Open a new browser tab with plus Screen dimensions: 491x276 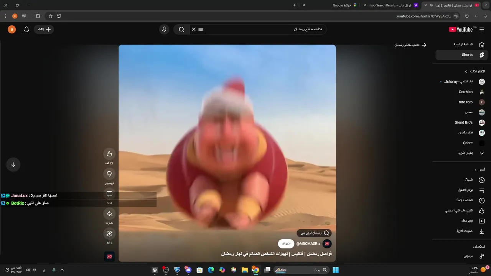[x=295, y=5]
